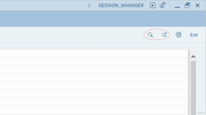Click the Find magnifier icon
This screenshot has width=206, height=115.
point(150,35)
